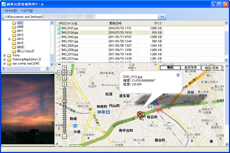Click map scroll up arrow
The image size is (230, 153).
[226, 66]
